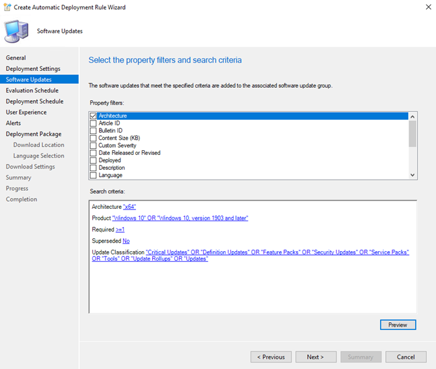Click the property filters scroll-down arrow
This screenshot has height=369, width=436.
pyautogui.click(x=413, y=175)
